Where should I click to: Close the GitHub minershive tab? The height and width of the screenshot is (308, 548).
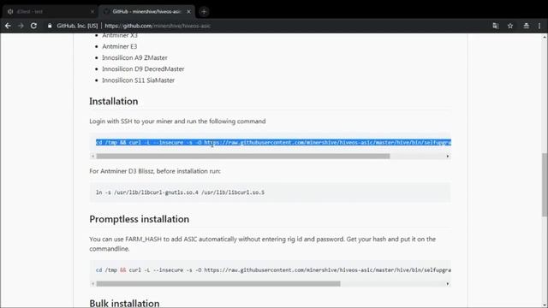tap(188, 11)
